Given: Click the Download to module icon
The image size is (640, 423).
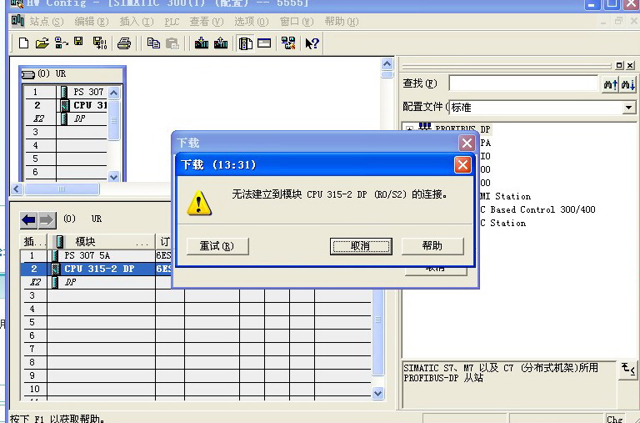Looking at the screenshot, I should pyautogui.click(x=201, y=43).
